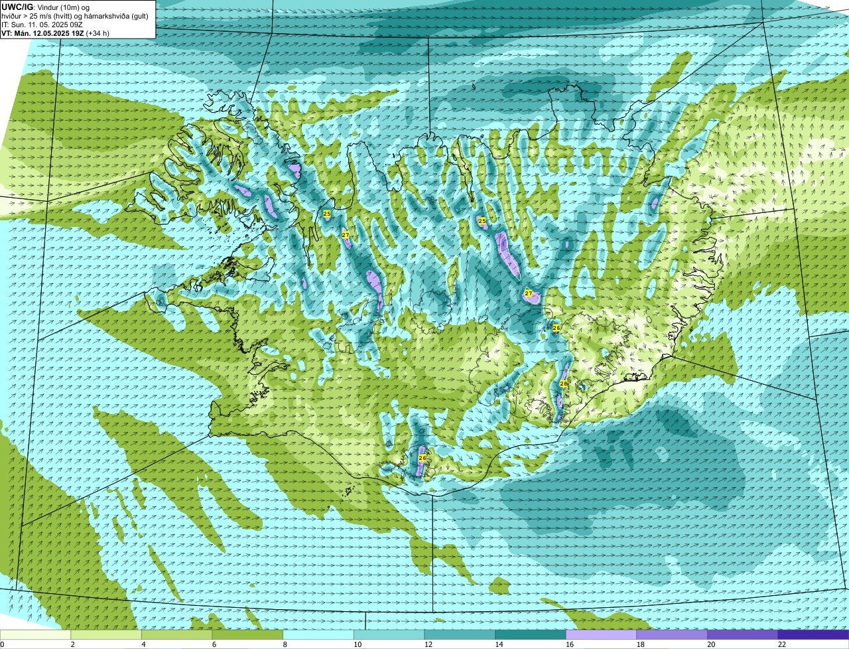Click the legend scale number 14
The width and height of the screenshot is (849, 649).
pyautogui.click(x=499, y=644)
